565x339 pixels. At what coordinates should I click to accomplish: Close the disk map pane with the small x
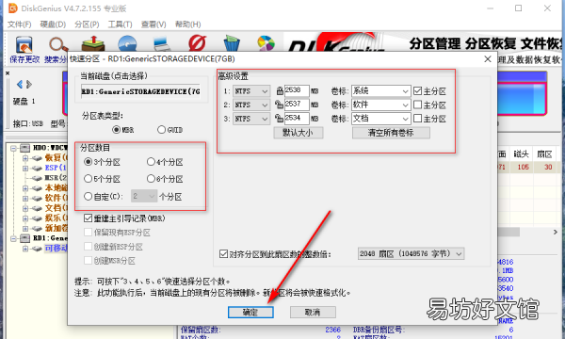click(8, 73)
